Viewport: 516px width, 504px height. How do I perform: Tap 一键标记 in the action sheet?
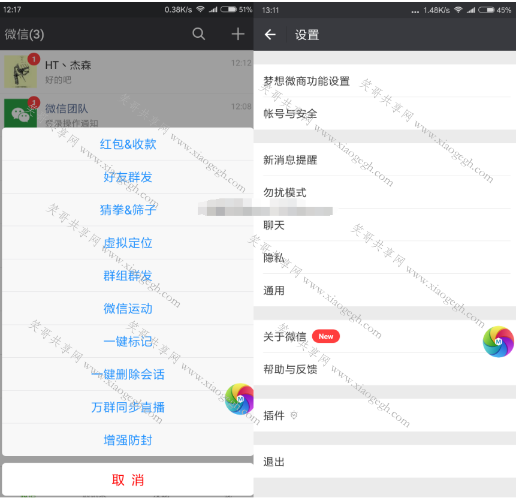click(128, 342)
